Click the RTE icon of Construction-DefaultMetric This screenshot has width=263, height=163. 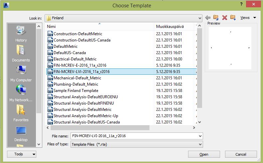(50, 34)
